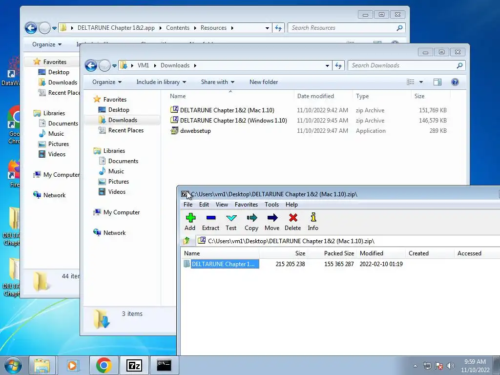Viewport: 500px width, 375px height.
Task: Click the Extract icon in 7-Zip
Action: click(210, 222)
